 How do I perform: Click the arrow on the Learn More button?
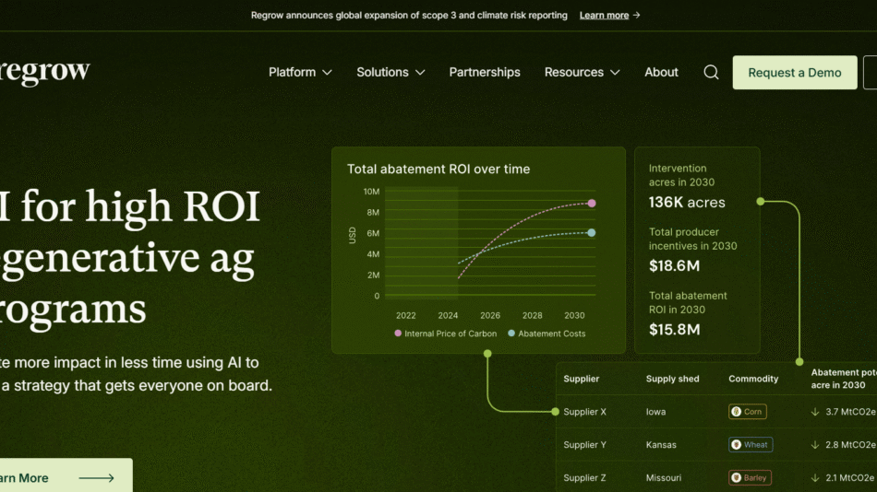click(96, 478)
